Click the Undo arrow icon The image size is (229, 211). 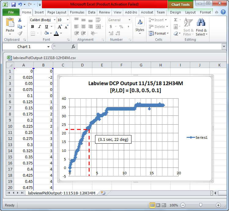click(20, 5)
